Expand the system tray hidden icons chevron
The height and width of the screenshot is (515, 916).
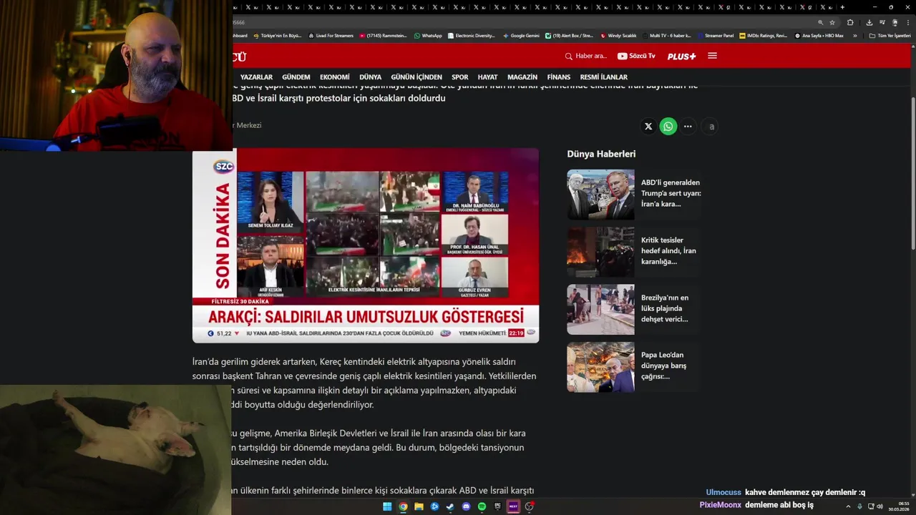849,506
